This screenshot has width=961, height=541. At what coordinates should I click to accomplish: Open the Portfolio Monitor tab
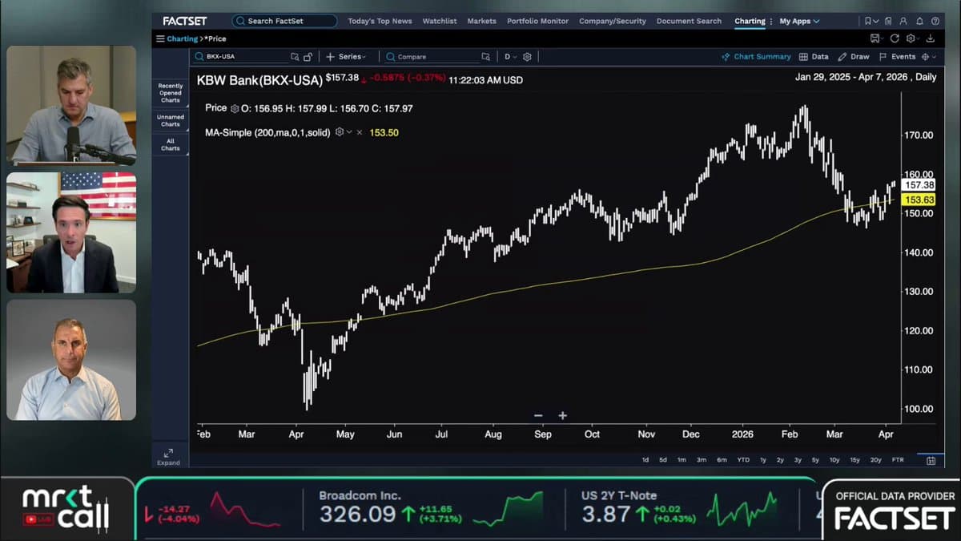537,21
